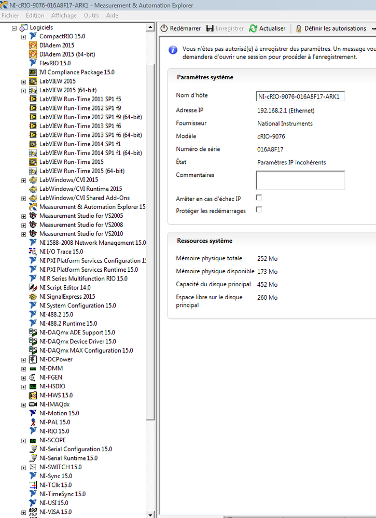The height and width of the screenshot is (518, 376).
Task: Click IP address value 192.168.2.1 (Ethernet)
Action: (x=286, y=110)
